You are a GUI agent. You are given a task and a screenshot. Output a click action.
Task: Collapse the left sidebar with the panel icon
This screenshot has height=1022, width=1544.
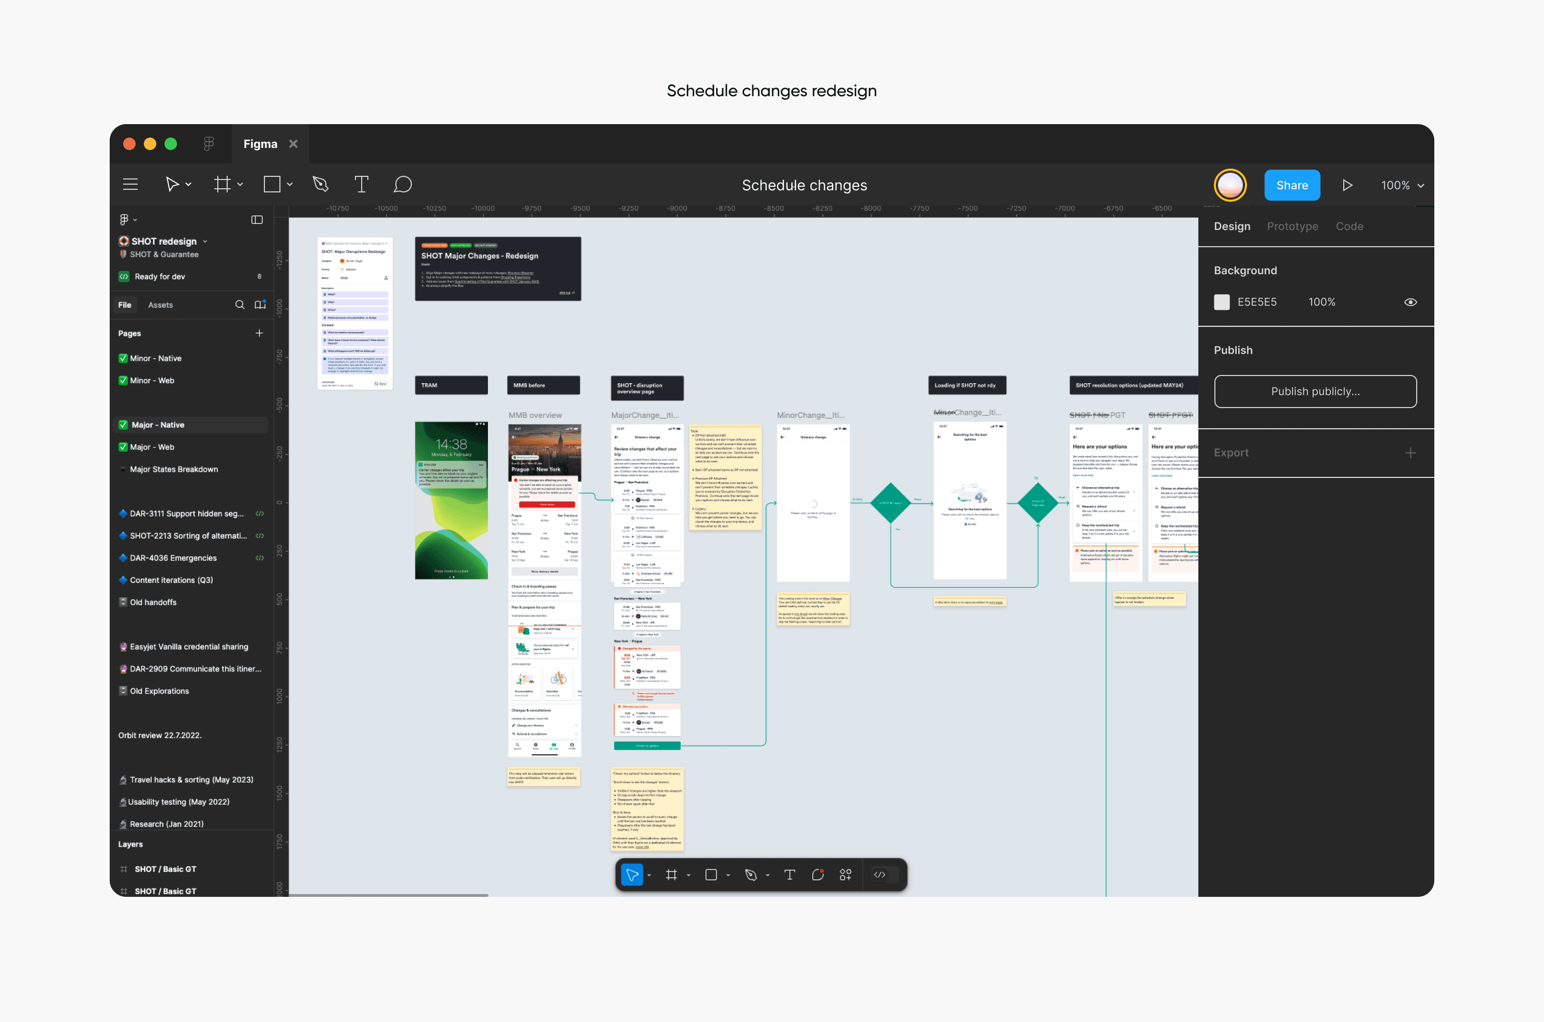pyautogui.click(x=257, y=220)
